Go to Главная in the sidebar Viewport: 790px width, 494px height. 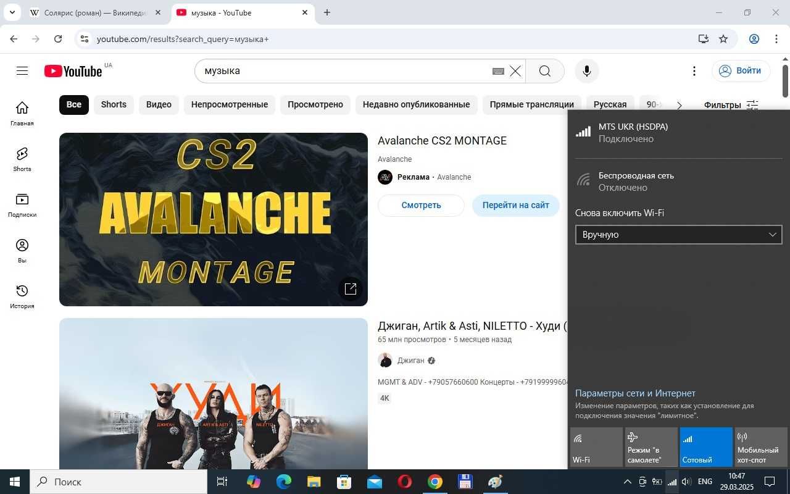[x=22, y=114]
